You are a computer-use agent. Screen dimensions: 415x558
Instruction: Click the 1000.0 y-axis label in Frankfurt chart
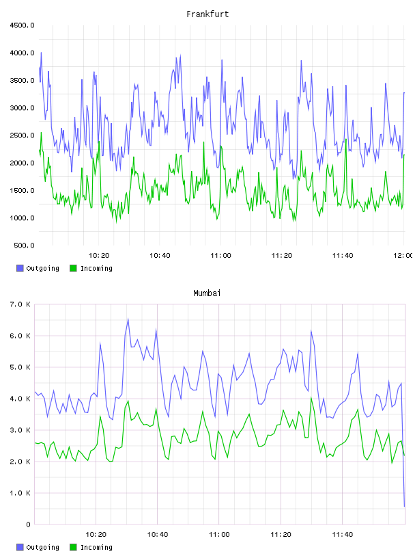pyautogui.click(x=22, y=218)
